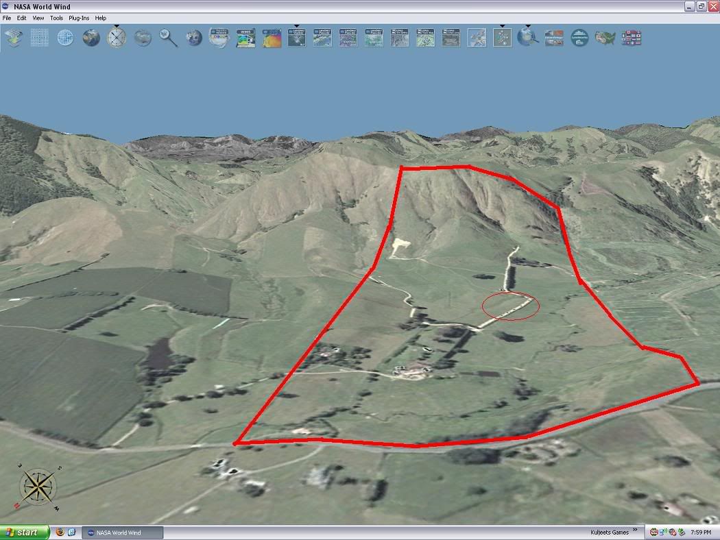720x540 pixels.
Task: Click the United States map icon
Action: [605, 37]
